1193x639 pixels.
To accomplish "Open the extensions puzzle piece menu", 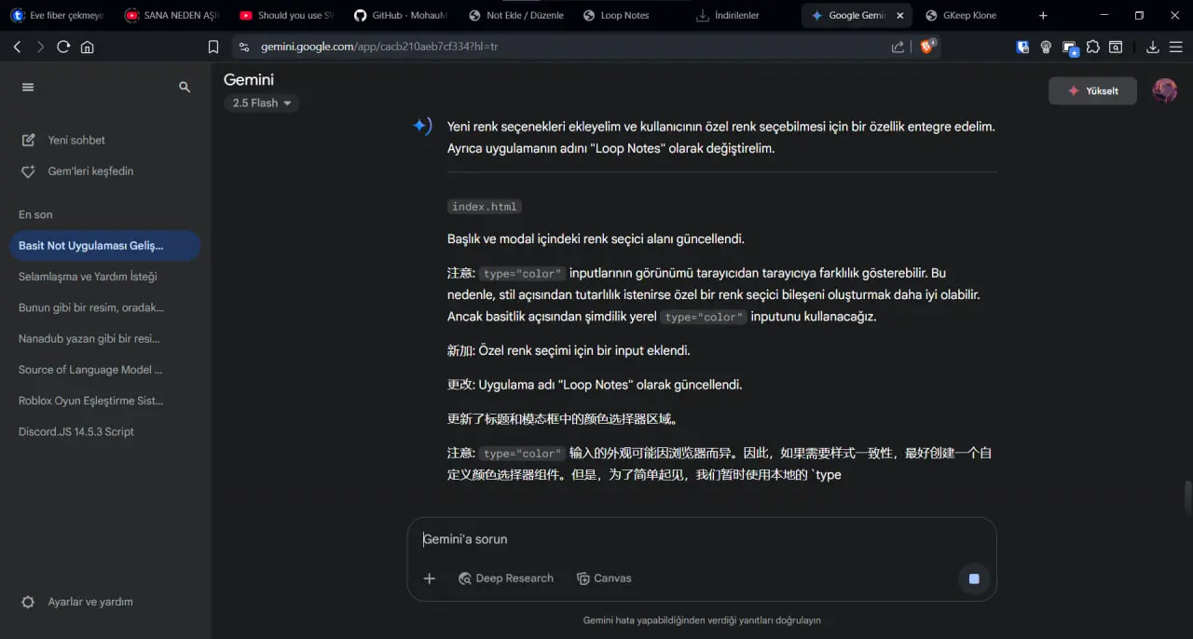I will (x=1093, y=47).
